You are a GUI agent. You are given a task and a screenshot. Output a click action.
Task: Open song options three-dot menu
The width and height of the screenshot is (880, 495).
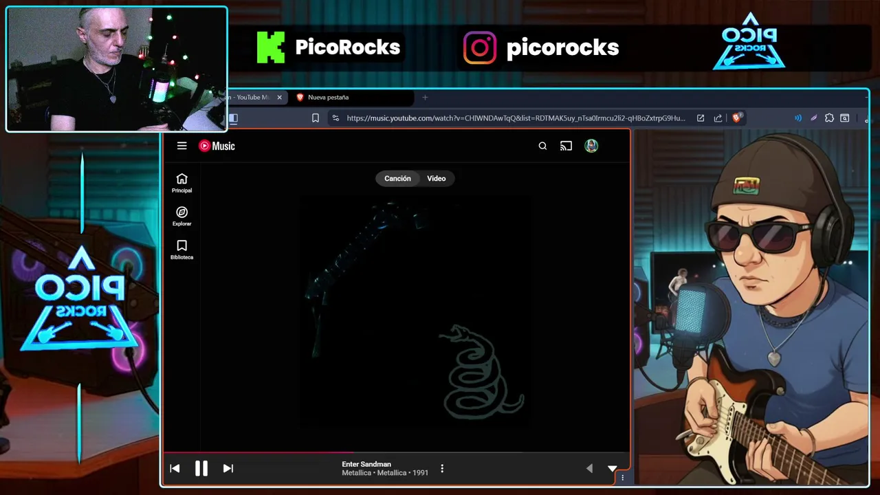pyautogui.click(x=442, y=468)
